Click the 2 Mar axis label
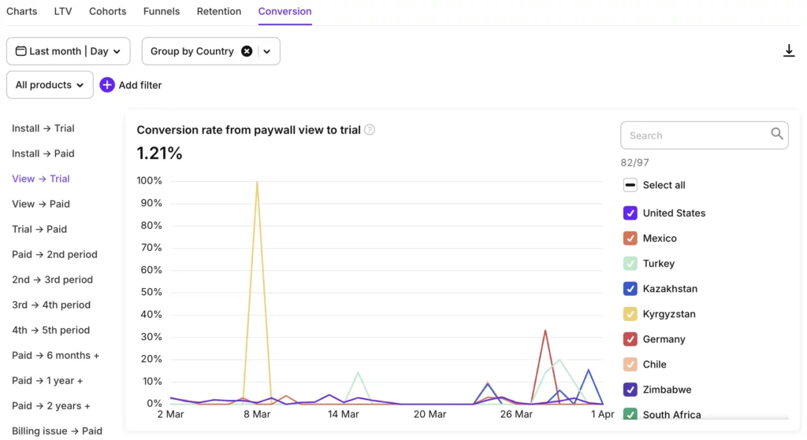807x440 pixels. pos(170,414)
